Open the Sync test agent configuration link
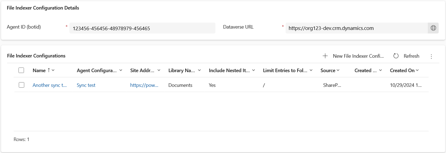Viewport: 446px width, 153px height. [86, 85]
